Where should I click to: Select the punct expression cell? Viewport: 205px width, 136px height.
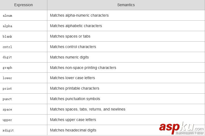8,99
